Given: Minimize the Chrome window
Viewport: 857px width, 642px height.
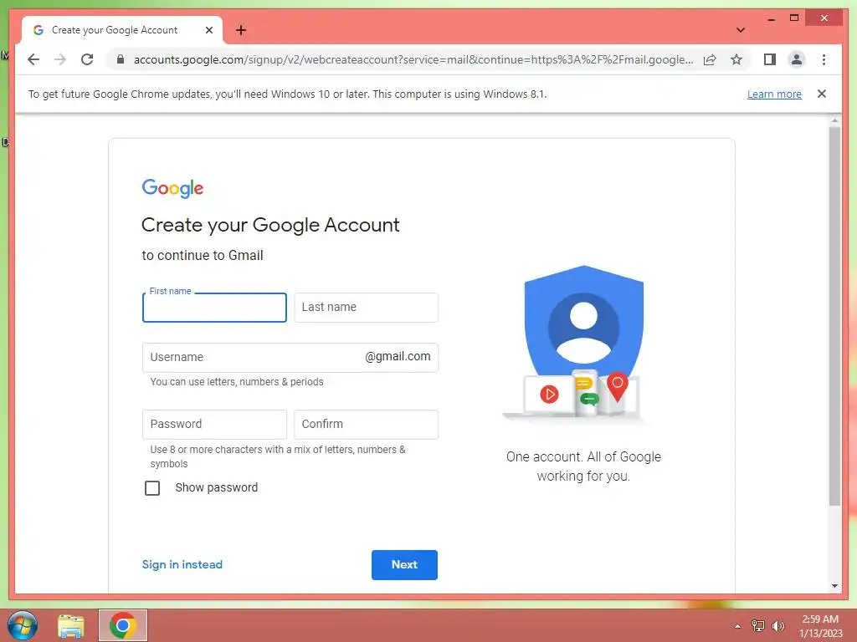Looking at the screenshot, I should pyautogui.click(x=771, y=18).
